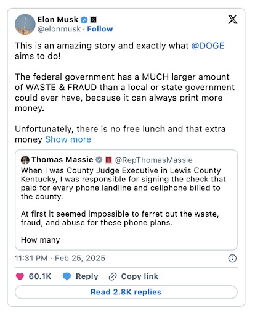Image resolution: width=255 pixels, height=316 pixels.
Task: Open the quoted tweet's text starting 'How many'
Action: 40,240
